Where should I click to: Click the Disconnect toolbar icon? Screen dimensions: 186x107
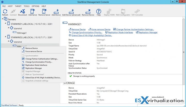(x=22, y=12)
